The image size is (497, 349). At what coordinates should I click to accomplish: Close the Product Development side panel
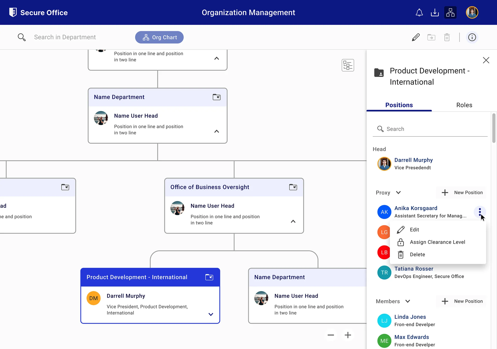[486, 60]
